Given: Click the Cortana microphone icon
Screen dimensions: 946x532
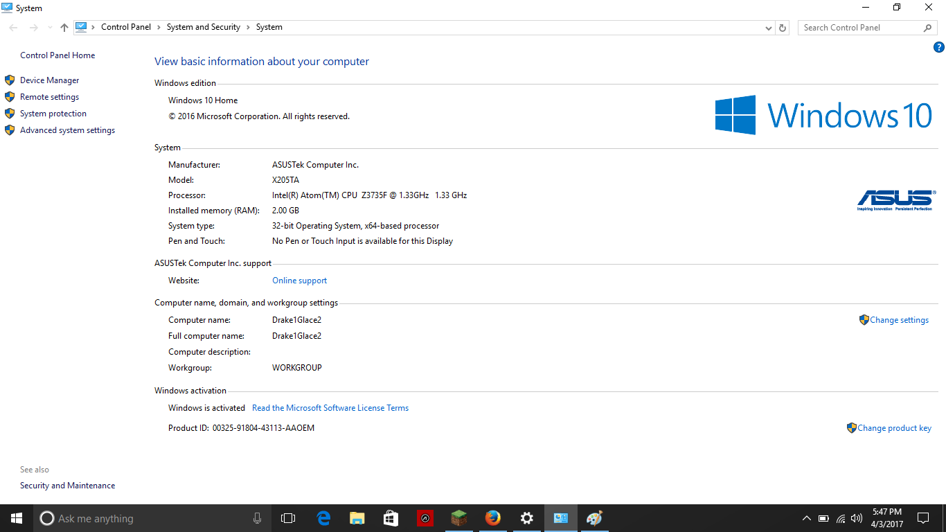Looking at the screenshot, I should (257, 518).
